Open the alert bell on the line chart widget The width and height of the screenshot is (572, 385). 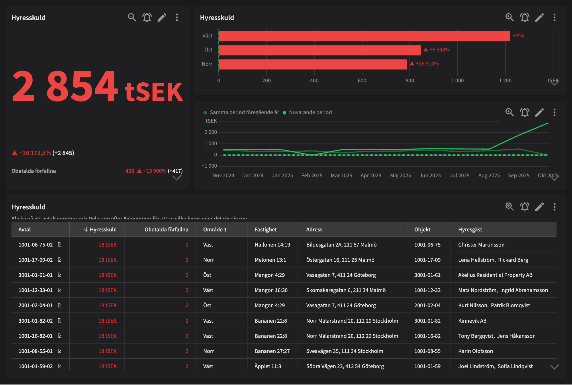pyautogui.click(x=525, y=112)
